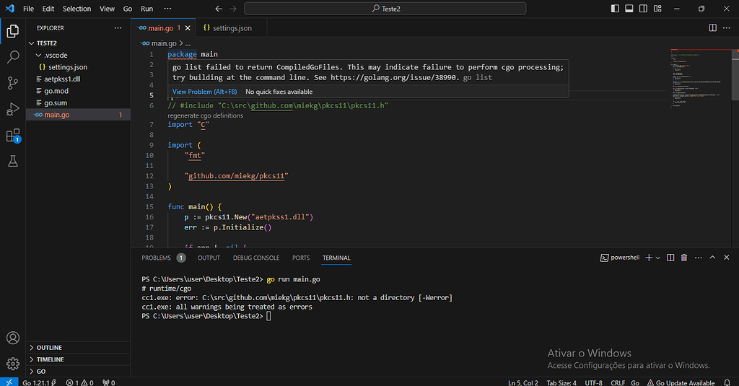Switch to the PORTS panel tab

301,258
